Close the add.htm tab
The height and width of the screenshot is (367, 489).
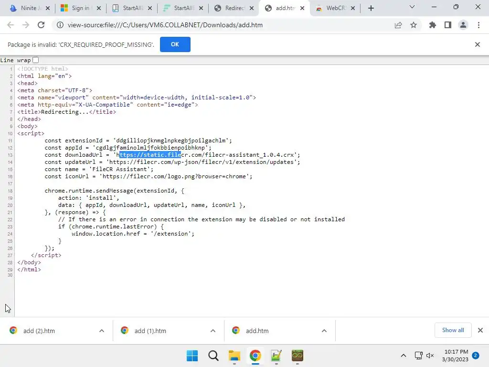302,8
